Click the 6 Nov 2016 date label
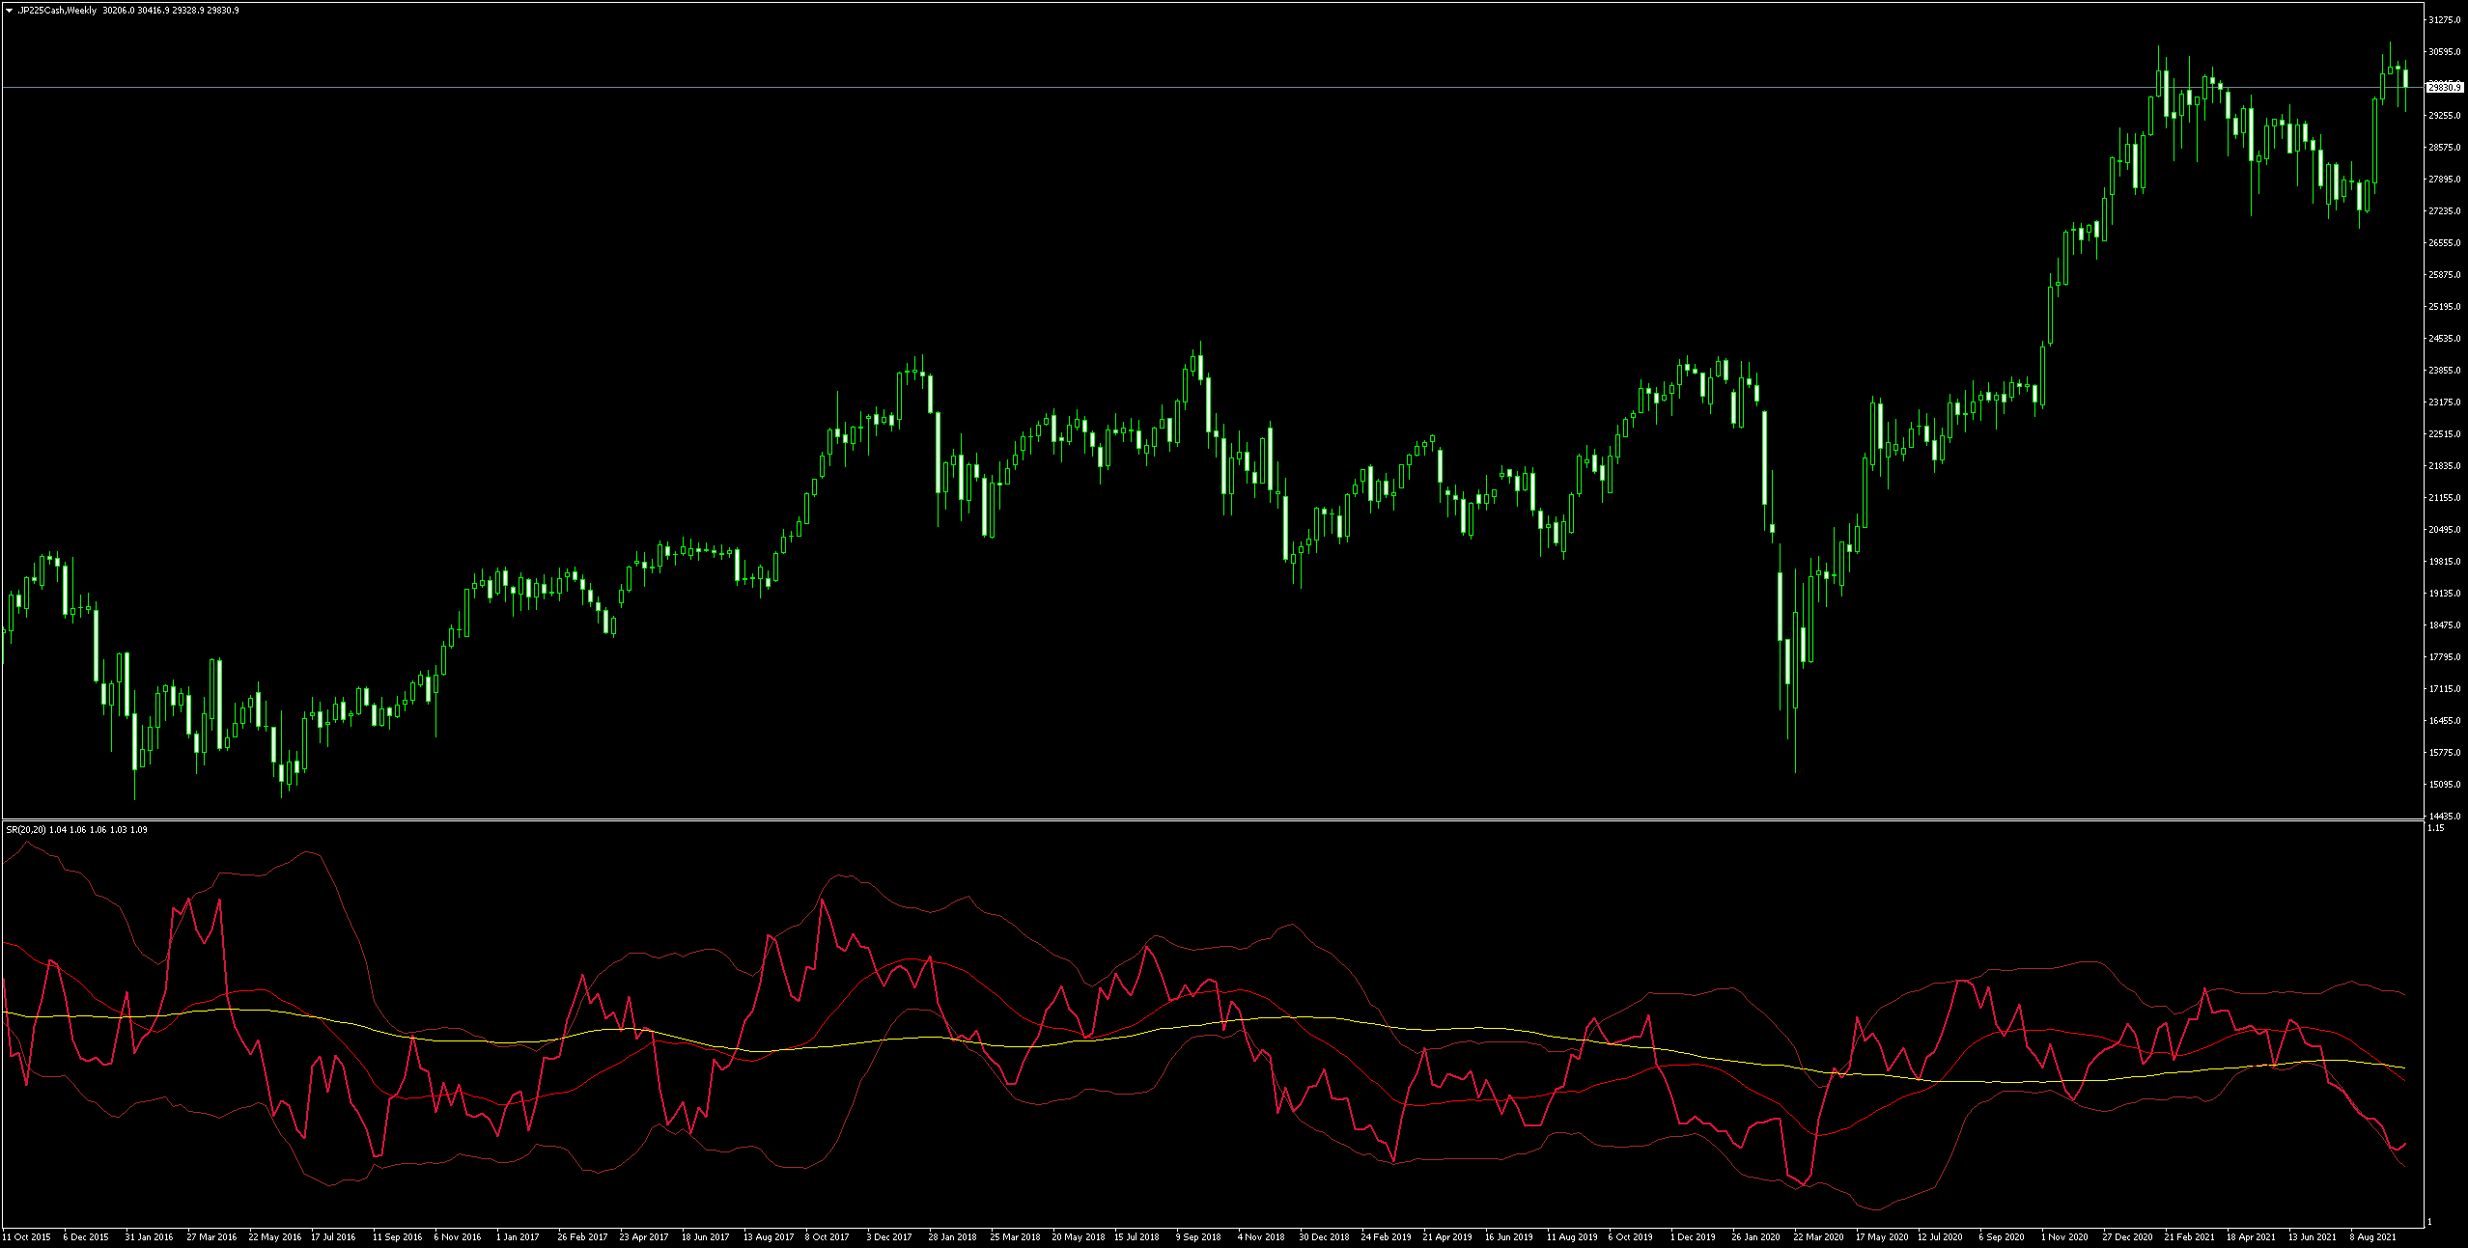The height and width of the screenshot is (1248, 2468). (458, 1237)
